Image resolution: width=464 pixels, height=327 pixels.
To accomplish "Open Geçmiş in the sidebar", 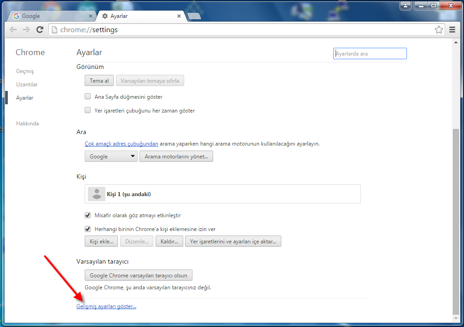I will pos(25,71).
